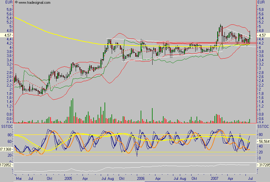Click the 80 level label on right stochastic axis
The image size is (270, 182).
tap(260, 135)
